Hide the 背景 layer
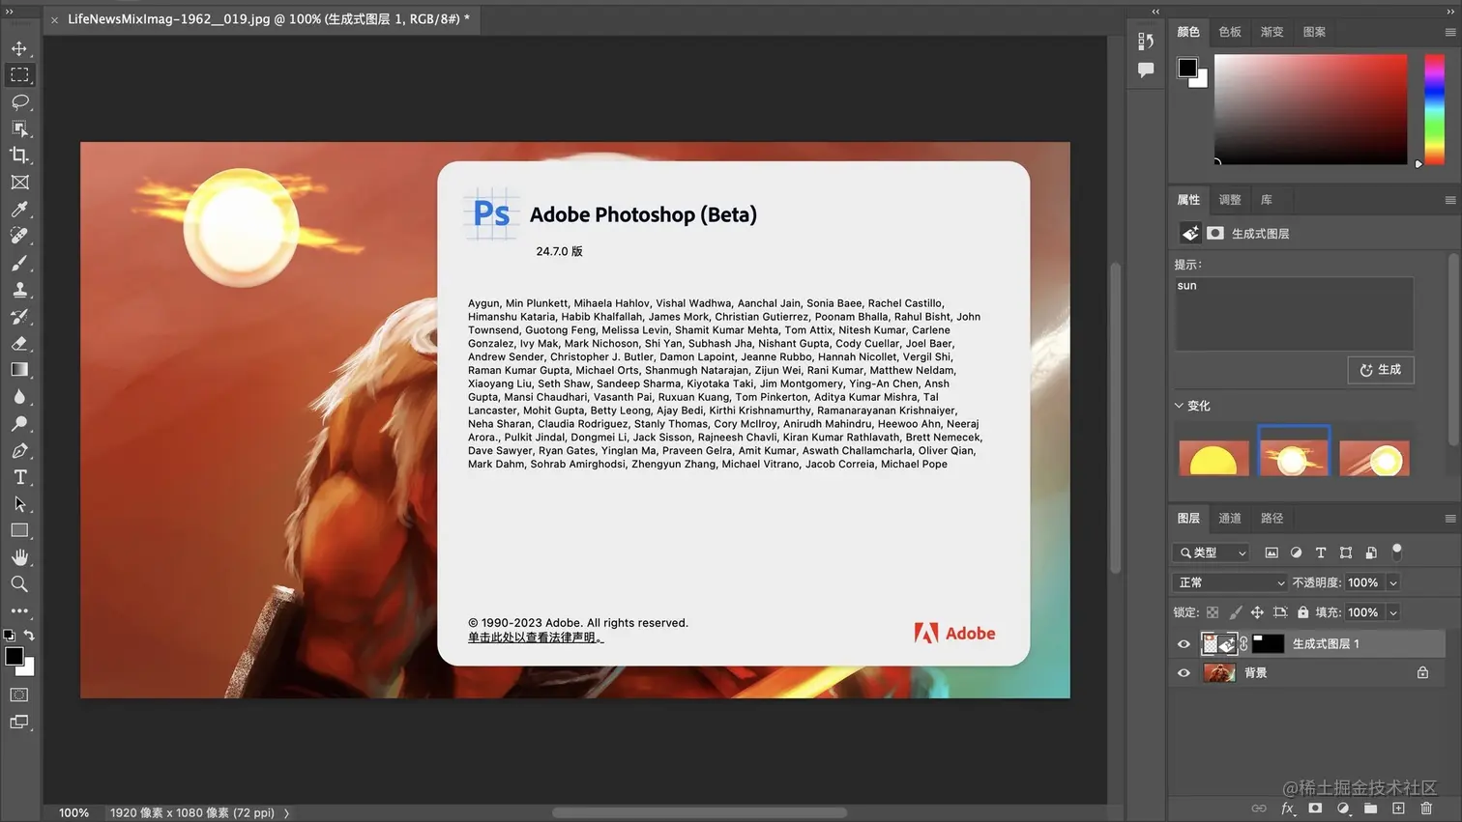The image size is (1462, 822). point(1184,673)
